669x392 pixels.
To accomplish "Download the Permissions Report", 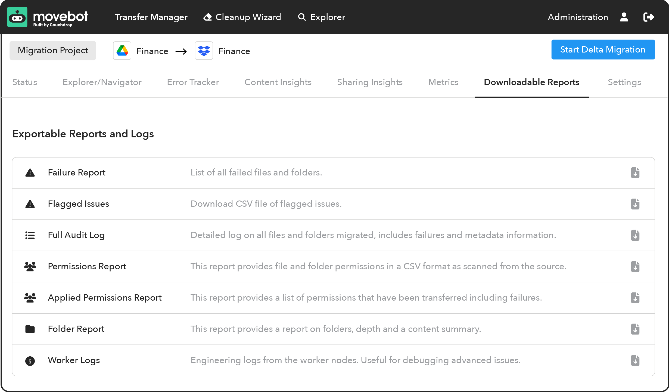I will coord(635,267).
